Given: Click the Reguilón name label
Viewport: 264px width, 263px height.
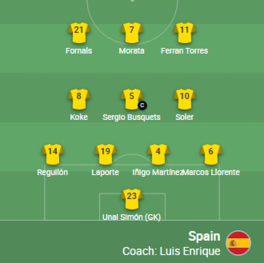Looking at the screenshot, I should click(53, 172).
